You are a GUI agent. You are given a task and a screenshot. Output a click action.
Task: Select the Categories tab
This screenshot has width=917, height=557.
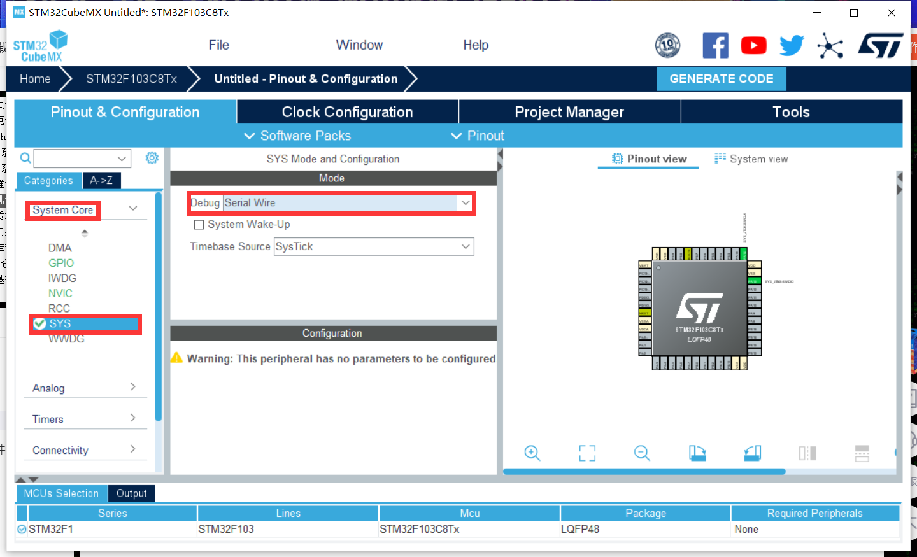click(48, 181)
